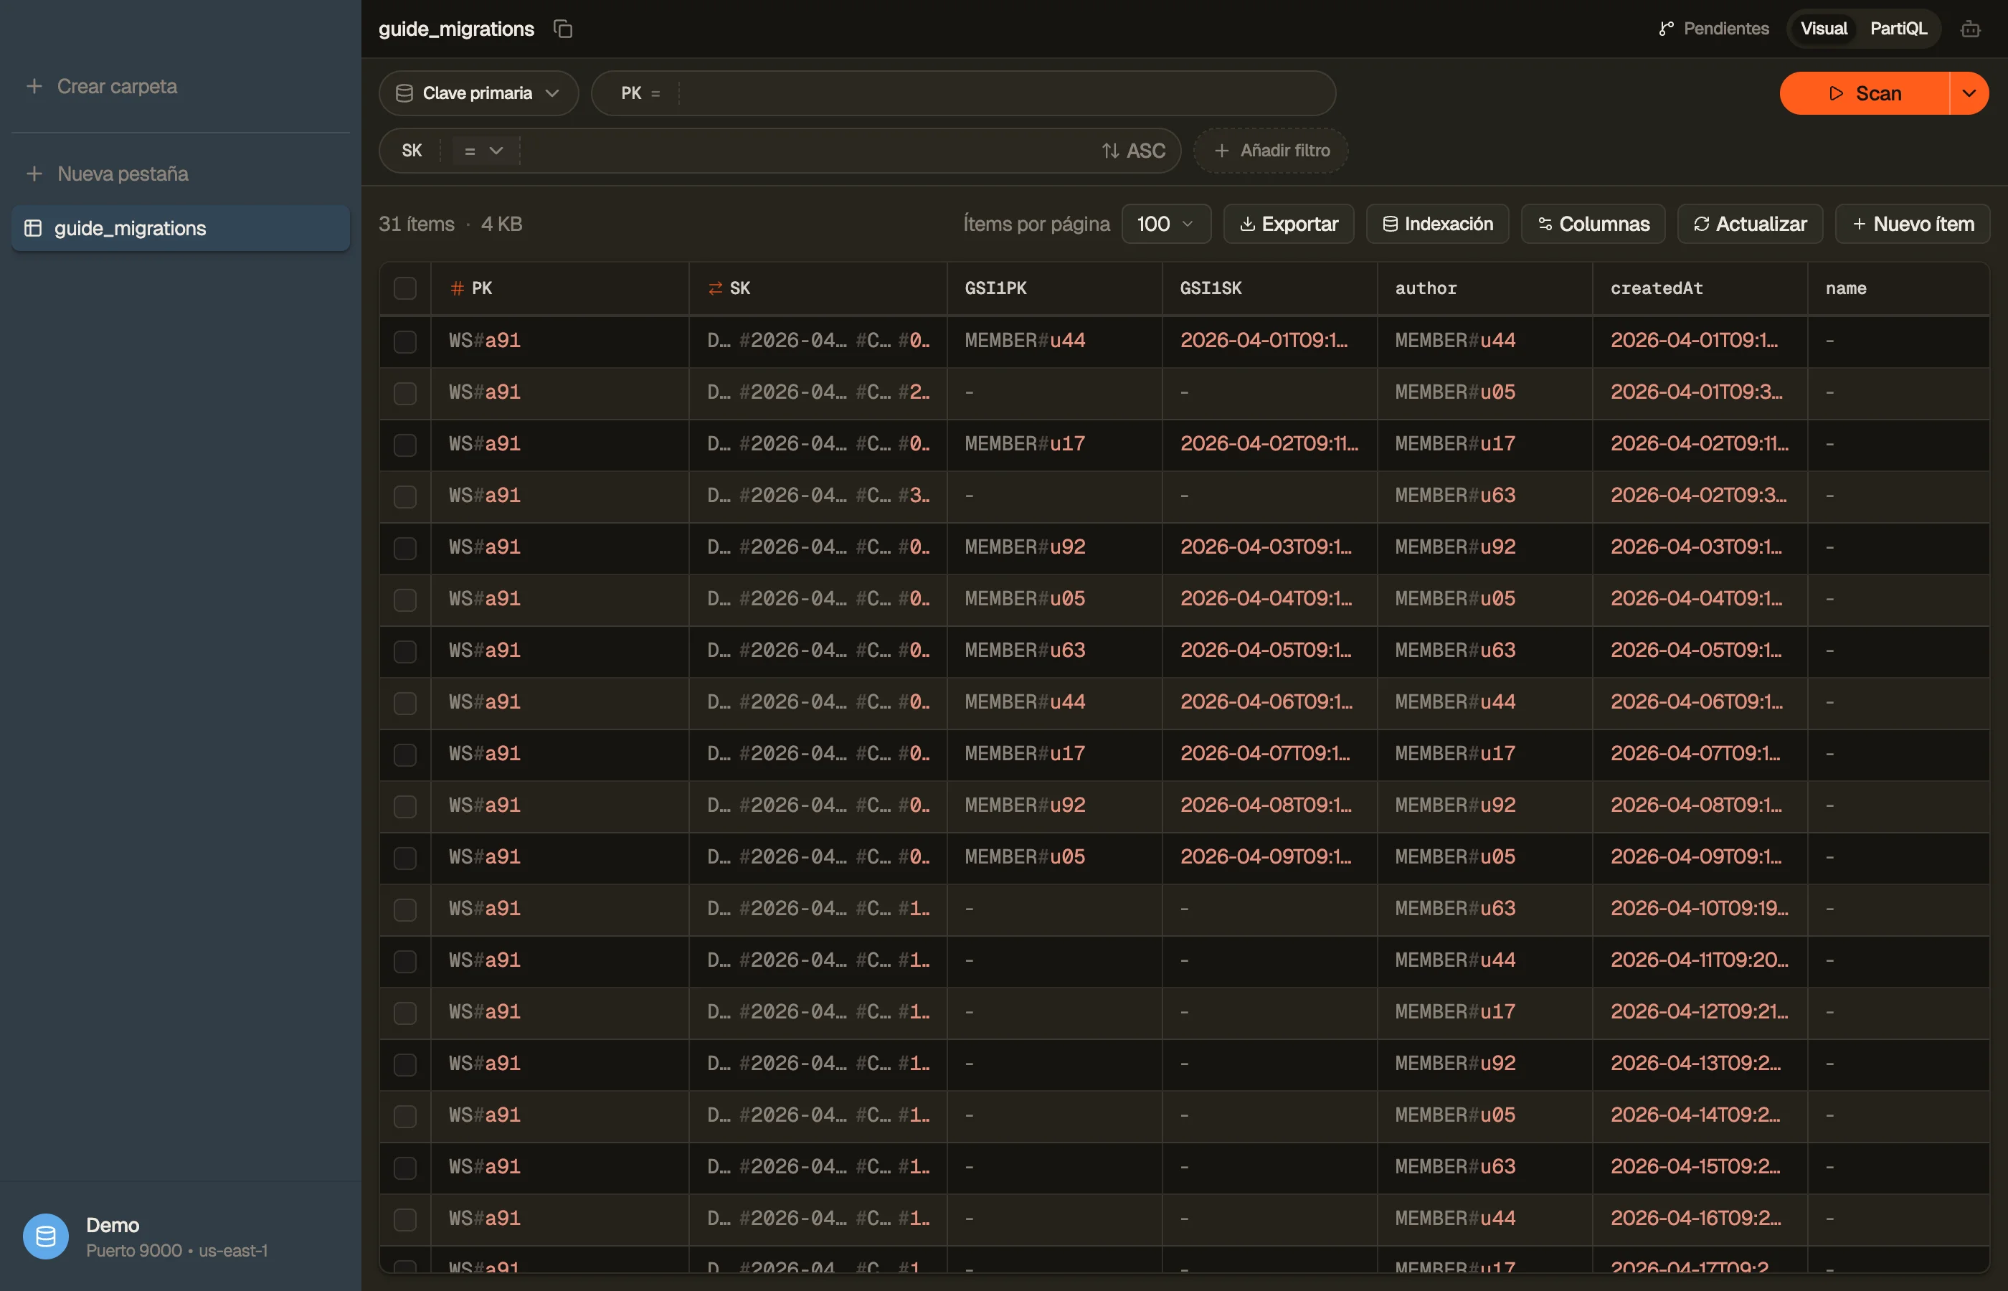Open the Columnas chooser
The width and height of the screenshot is (2008, 1291).
pos(1592,224)
